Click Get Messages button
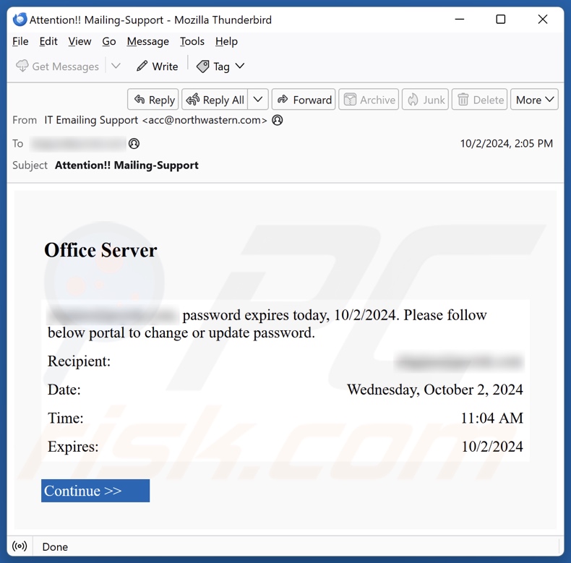Viewport: 571px width, 563px height. pyautogui.click(x=57, y=66)
